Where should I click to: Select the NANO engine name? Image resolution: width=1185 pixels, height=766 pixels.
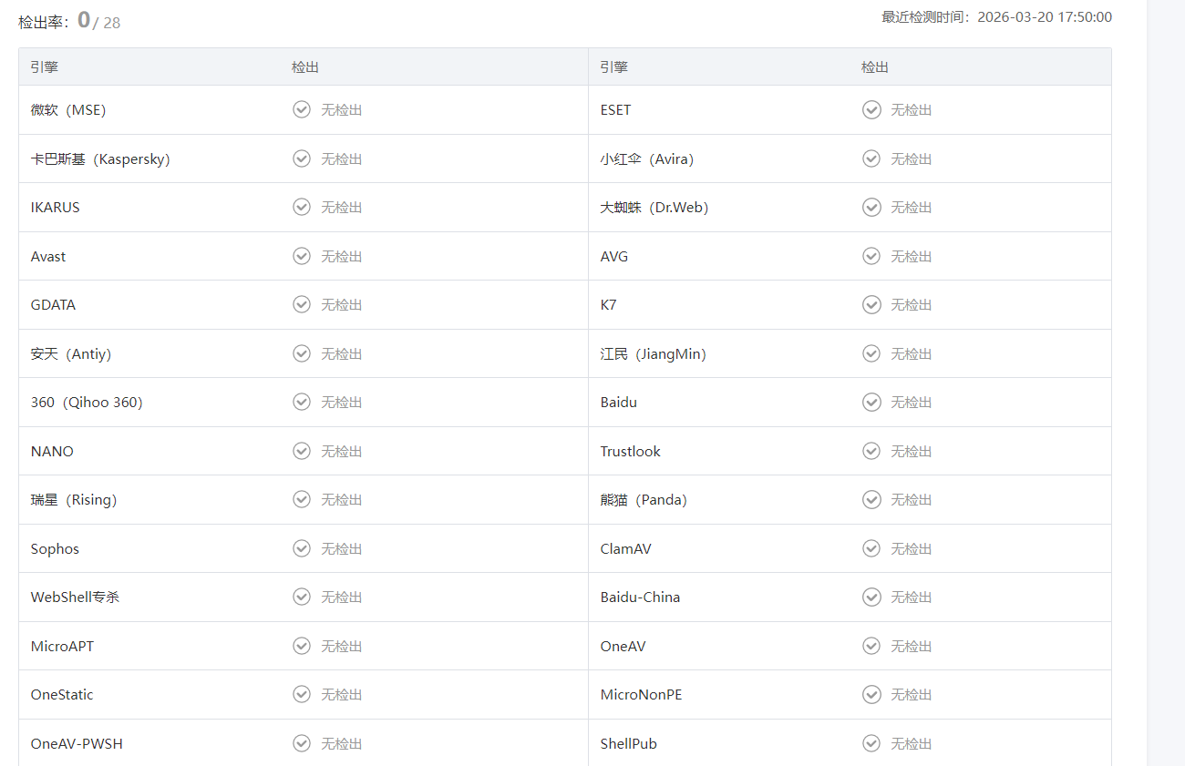coord(52,451)
